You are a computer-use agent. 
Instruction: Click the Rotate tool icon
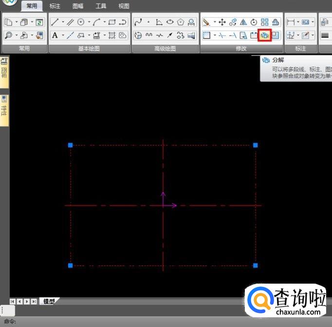254,22
